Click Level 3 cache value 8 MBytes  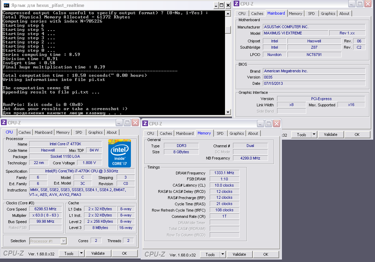(x=100, y=228)
